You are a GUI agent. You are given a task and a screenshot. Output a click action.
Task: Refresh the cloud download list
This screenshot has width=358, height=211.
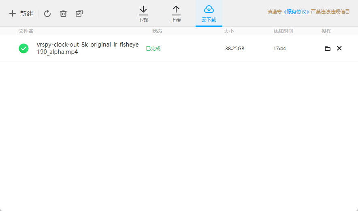click(x=47, y=13)
